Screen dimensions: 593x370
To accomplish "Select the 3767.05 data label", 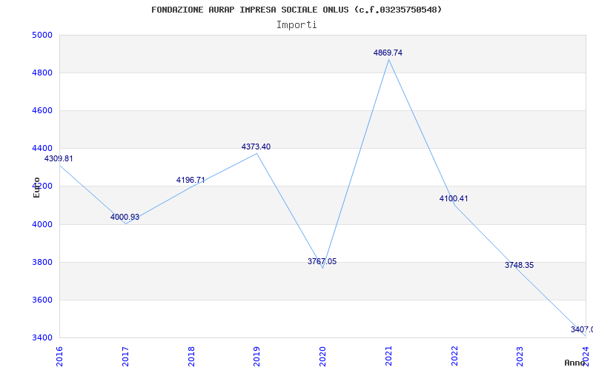I will point(322,261).
